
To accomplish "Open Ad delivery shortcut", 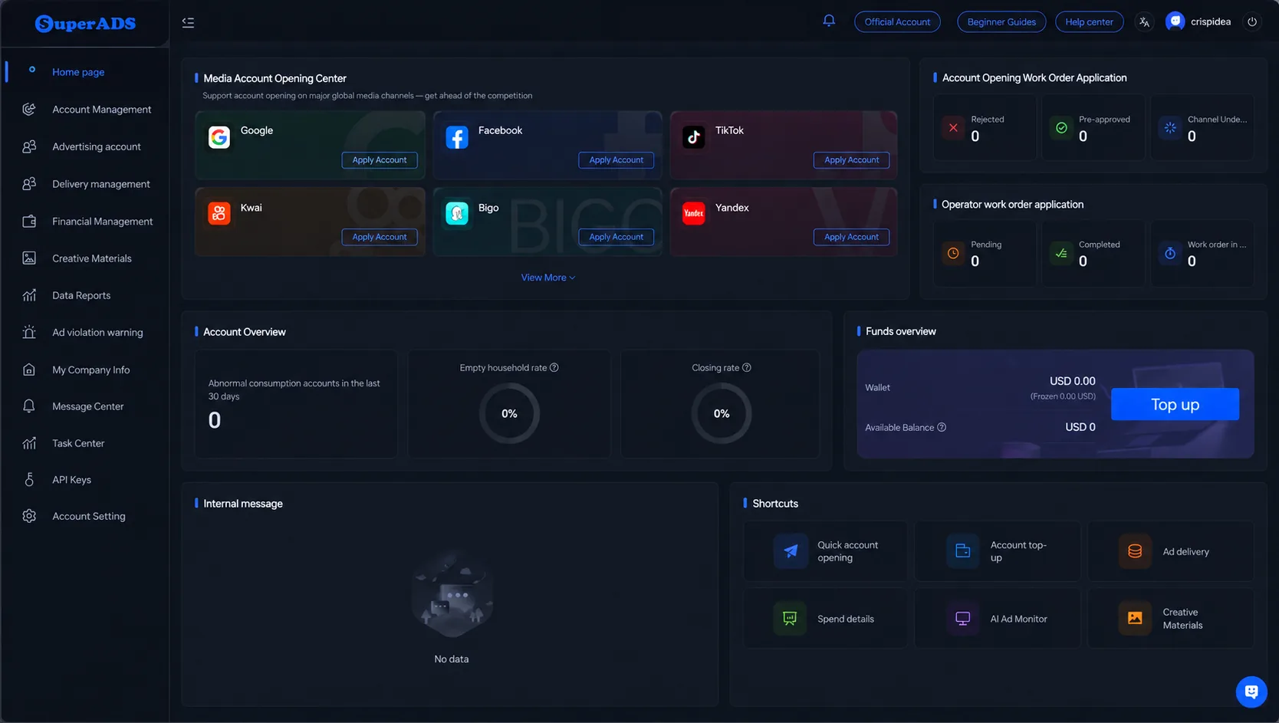I will point(1170,551).
